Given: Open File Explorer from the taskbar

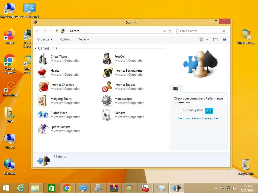Looking at the screenshot, I should click(35, 188).
